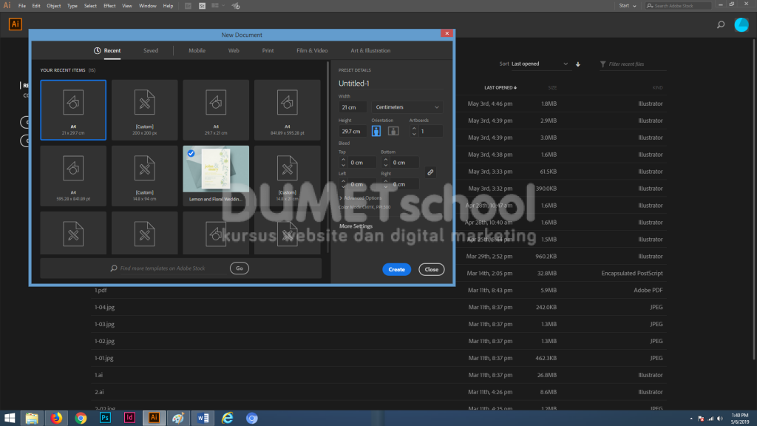Click the Height input field
This screenshot has width=757, height=426.
tap(353, 131)
